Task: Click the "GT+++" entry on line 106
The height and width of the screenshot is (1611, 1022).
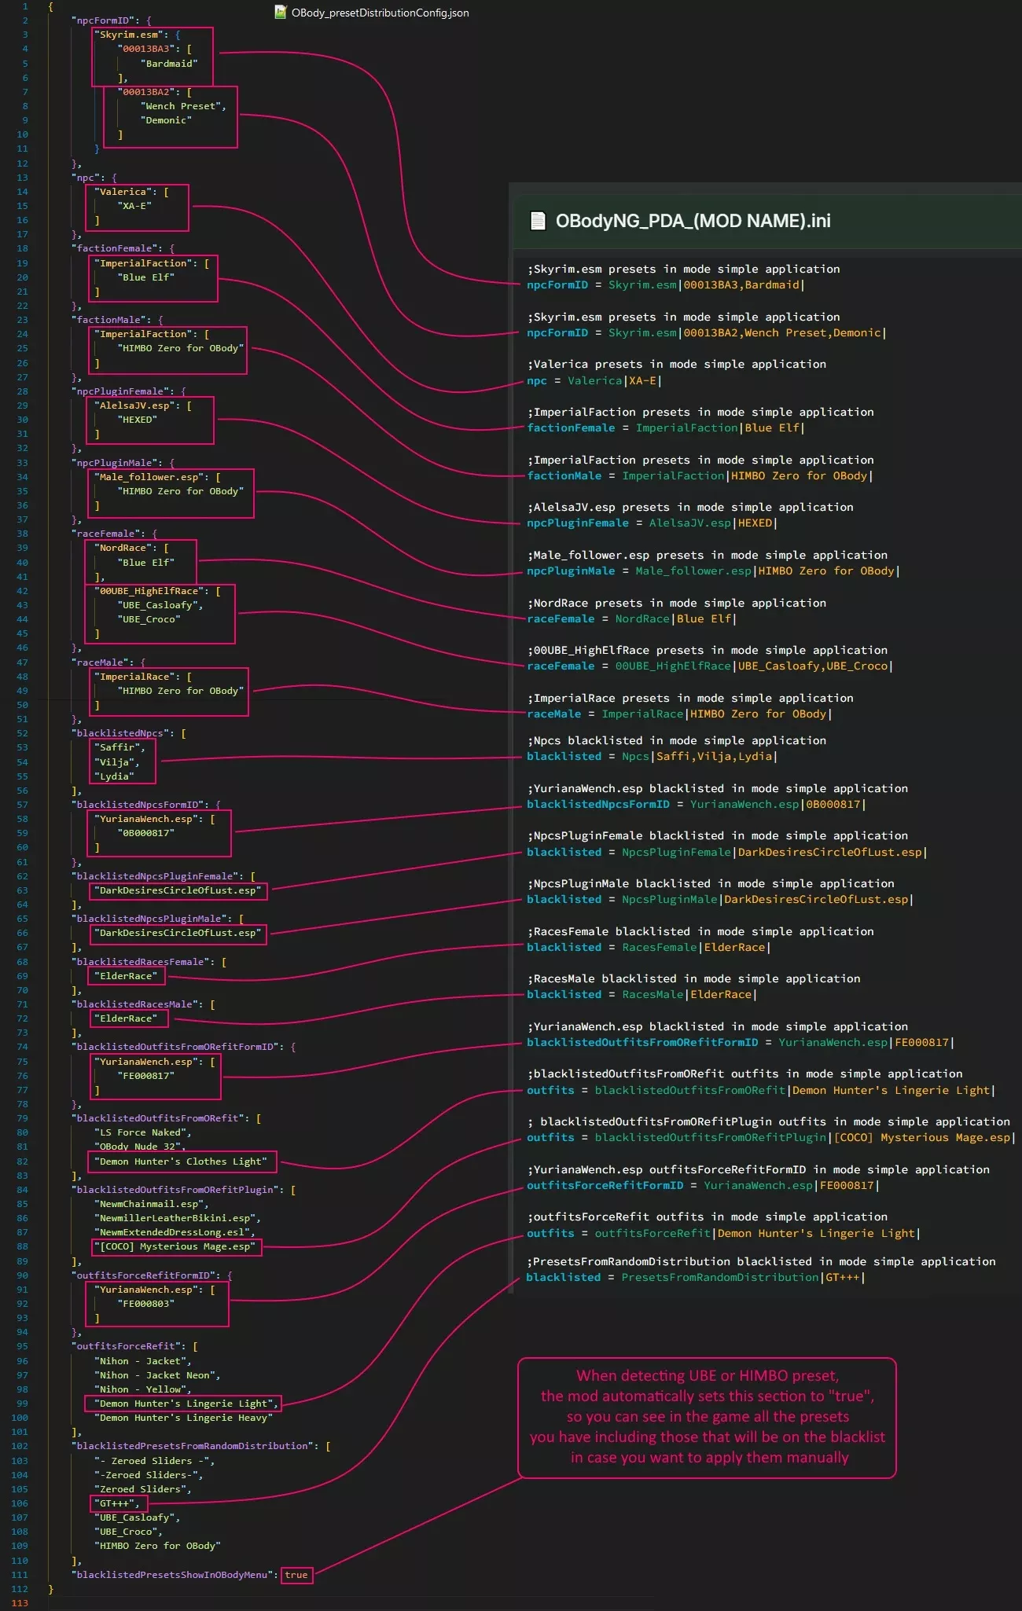Action: click(x=114, y=1503)
